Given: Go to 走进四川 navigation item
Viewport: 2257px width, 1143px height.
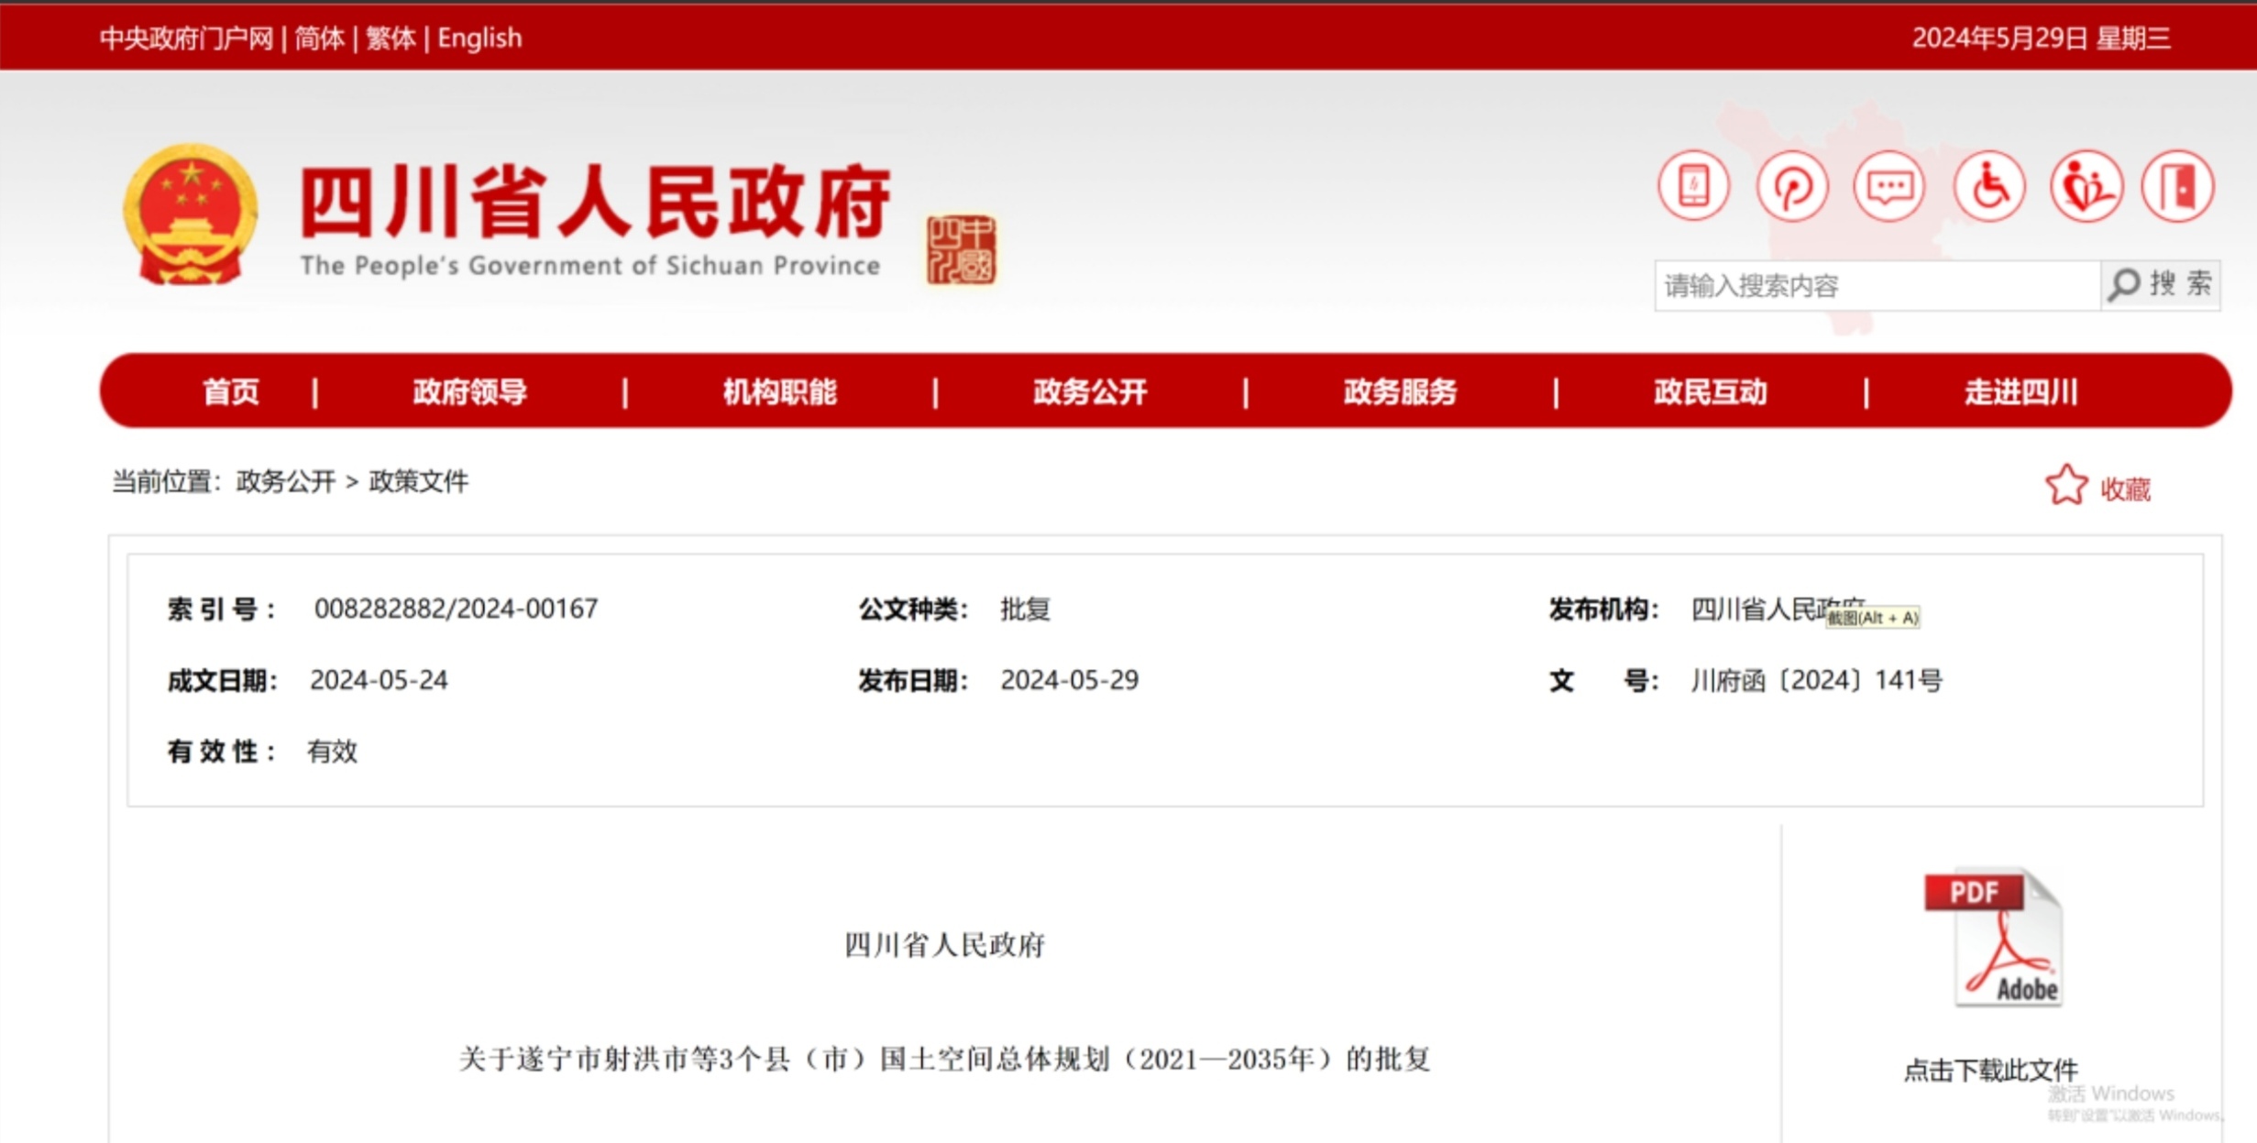Looking at the screenshot, I should point(2020,392).
